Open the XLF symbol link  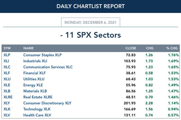point(7,73)
